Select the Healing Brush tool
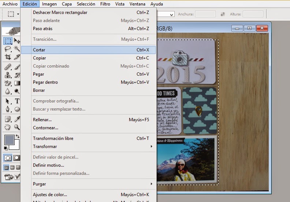This screenshot has width=290, height=202. 8,67
